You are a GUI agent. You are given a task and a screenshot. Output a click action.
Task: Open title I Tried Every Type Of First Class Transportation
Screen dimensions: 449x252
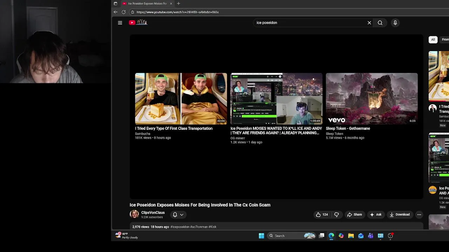tap(174, 128)
